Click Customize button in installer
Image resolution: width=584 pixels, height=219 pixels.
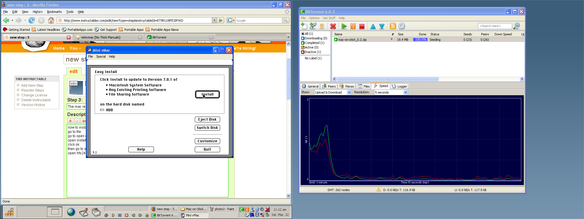click(x=207, y=141)
